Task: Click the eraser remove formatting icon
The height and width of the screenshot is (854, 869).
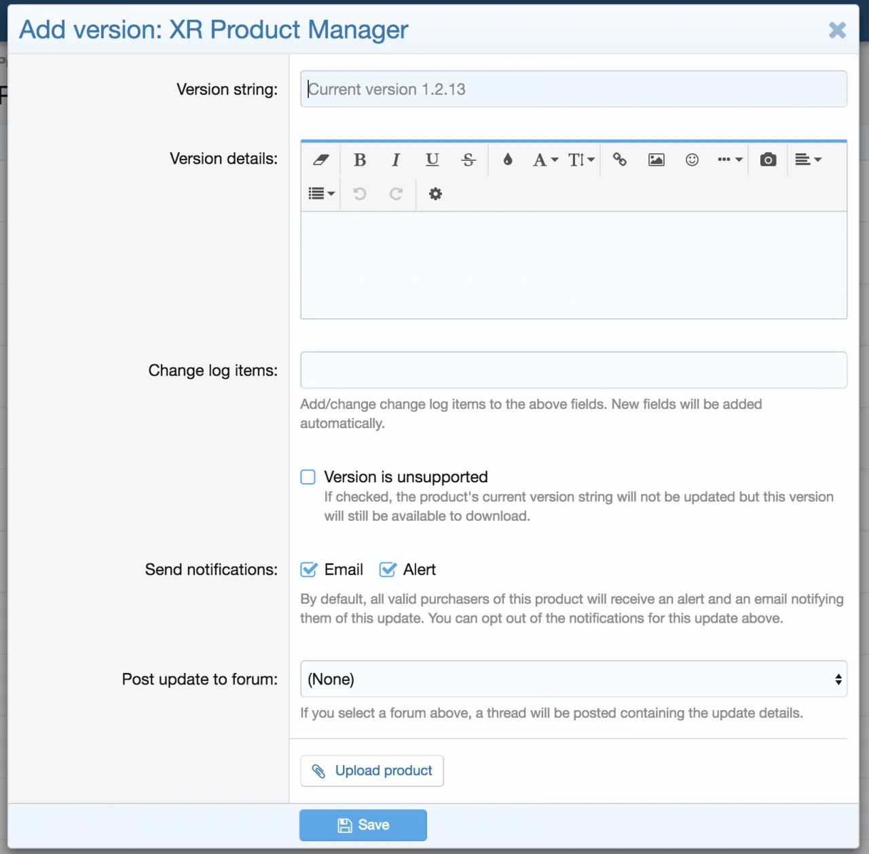Action: click(x=320, y=160)
